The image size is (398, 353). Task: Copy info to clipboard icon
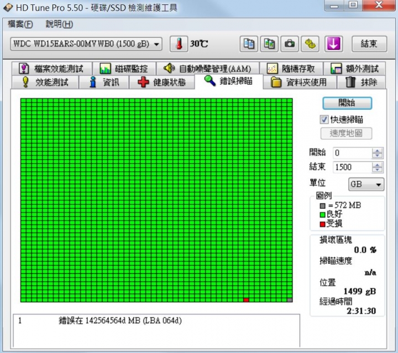(249, 44)
